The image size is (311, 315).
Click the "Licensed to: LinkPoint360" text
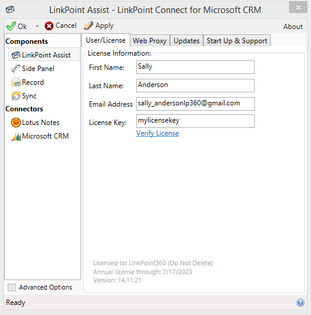pyautogui.click(x=153, y=263)
